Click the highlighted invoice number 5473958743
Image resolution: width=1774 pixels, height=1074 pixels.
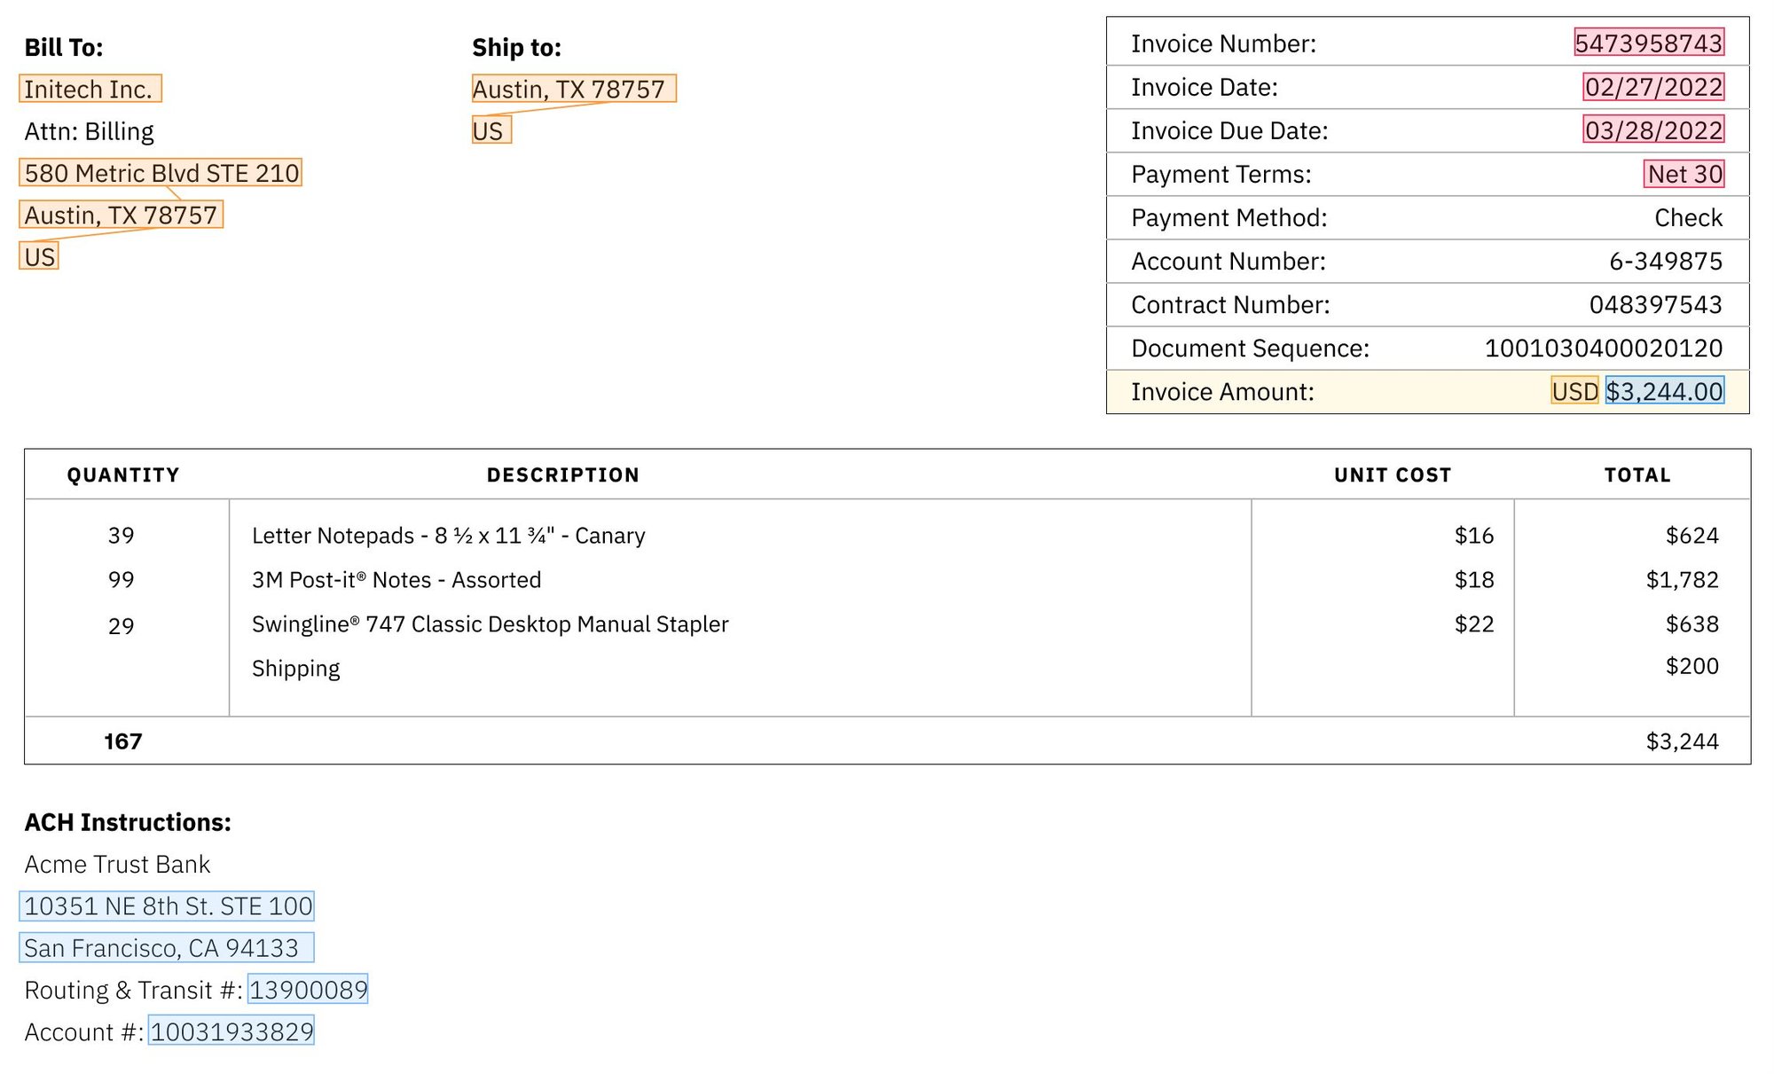[1649, 43]
